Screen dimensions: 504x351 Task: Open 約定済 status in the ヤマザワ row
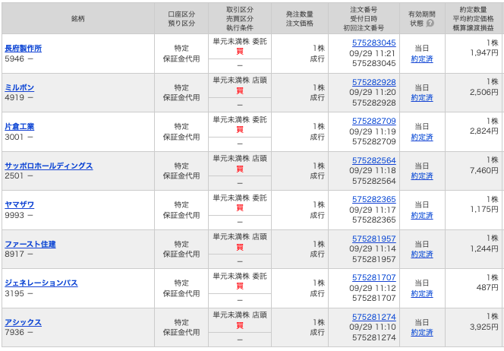(422, 215)
